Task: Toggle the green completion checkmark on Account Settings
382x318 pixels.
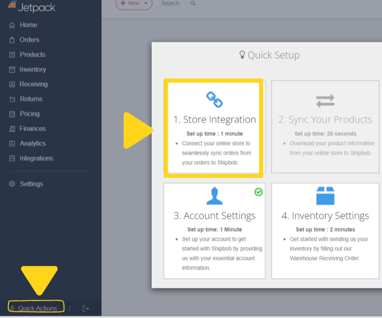Action: [x=257, y=191]
